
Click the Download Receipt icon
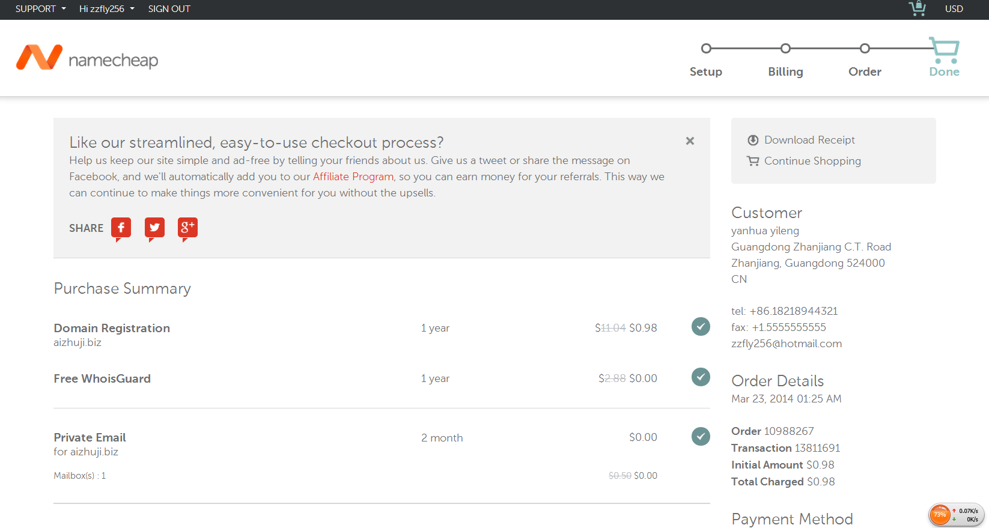tap(753, 140)
